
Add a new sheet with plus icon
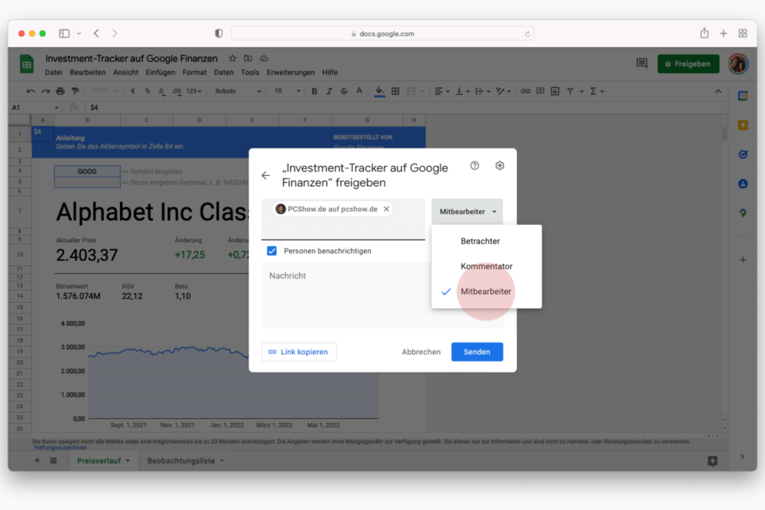coord(37,461)
